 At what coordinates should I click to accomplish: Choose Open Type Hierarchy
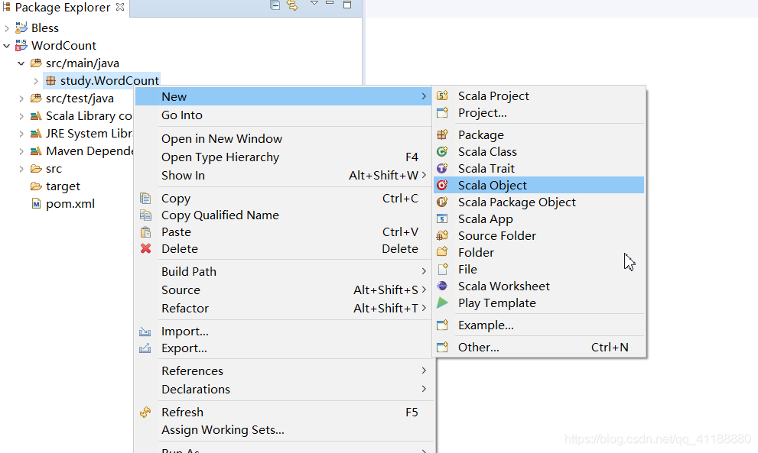pos(283,157)
